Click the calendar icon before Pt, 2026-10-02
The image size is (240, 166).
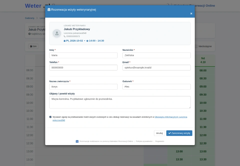coord(64,41)
